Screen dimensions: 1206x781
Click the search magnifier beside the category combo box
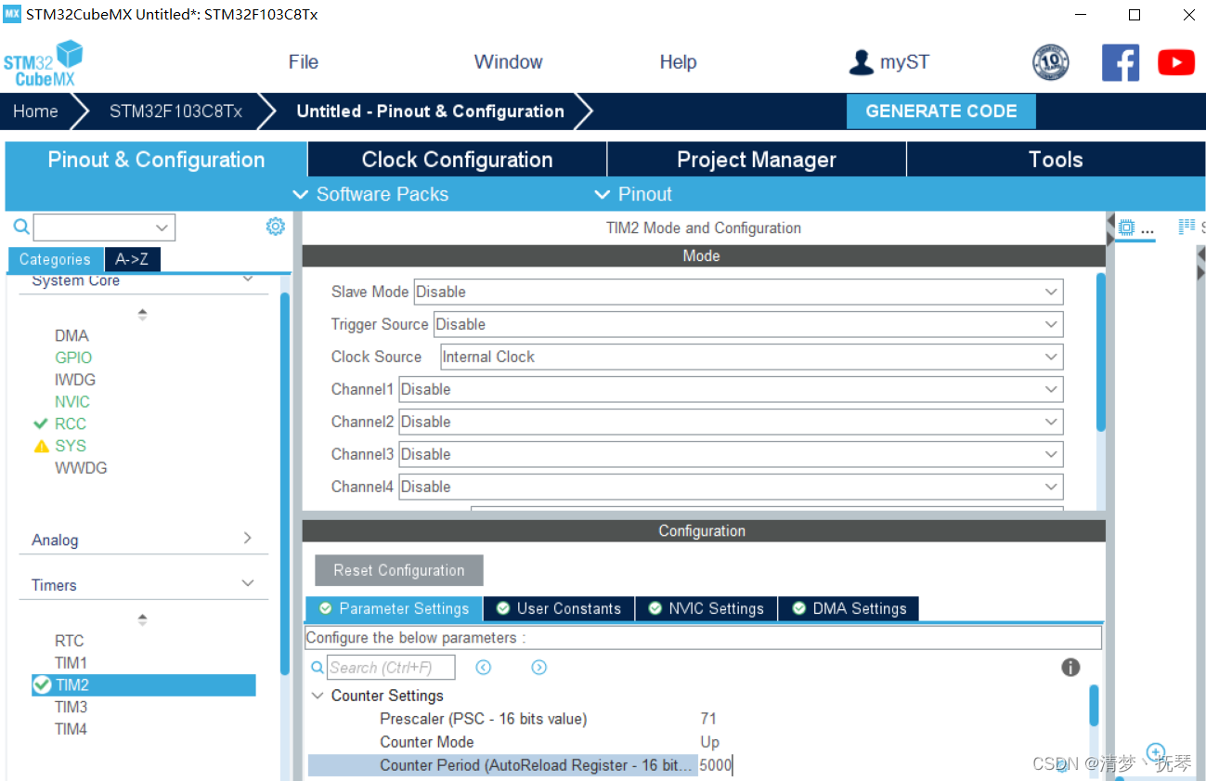point(20,227)
